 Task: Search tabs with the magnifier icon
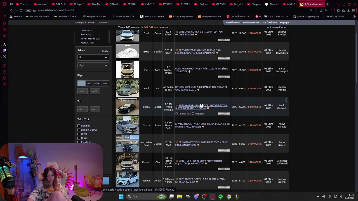tap(338, 4)
